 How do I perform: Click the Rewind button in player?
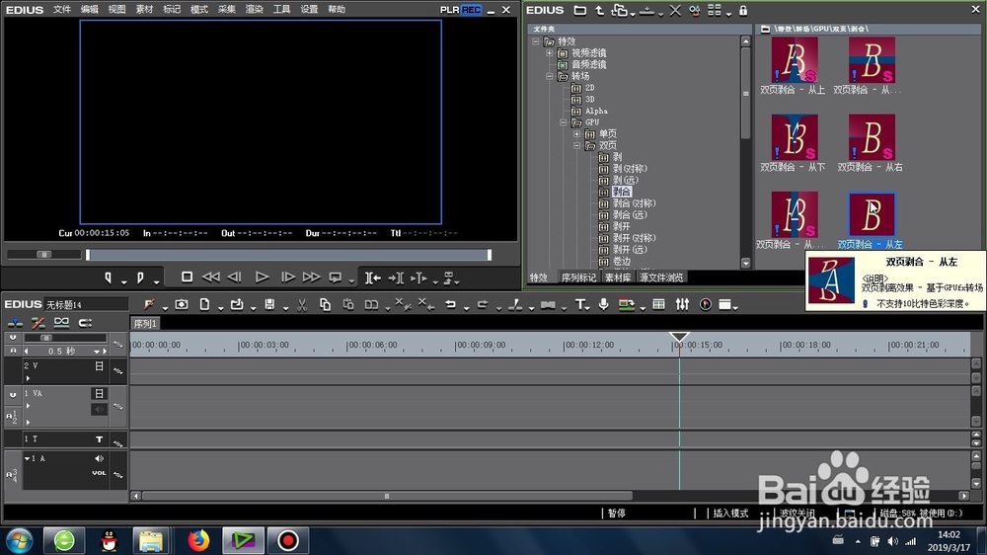pyautogui.click(x=211, y=277)
